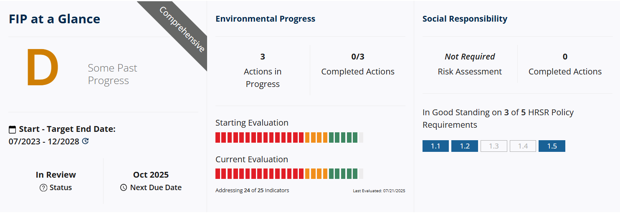Click the large orange D rating letter

[x=42, y=69]
